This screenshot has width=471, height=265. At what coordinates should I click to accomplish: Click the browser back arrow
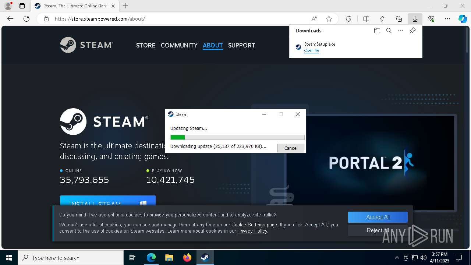click(x=10, y=19)
